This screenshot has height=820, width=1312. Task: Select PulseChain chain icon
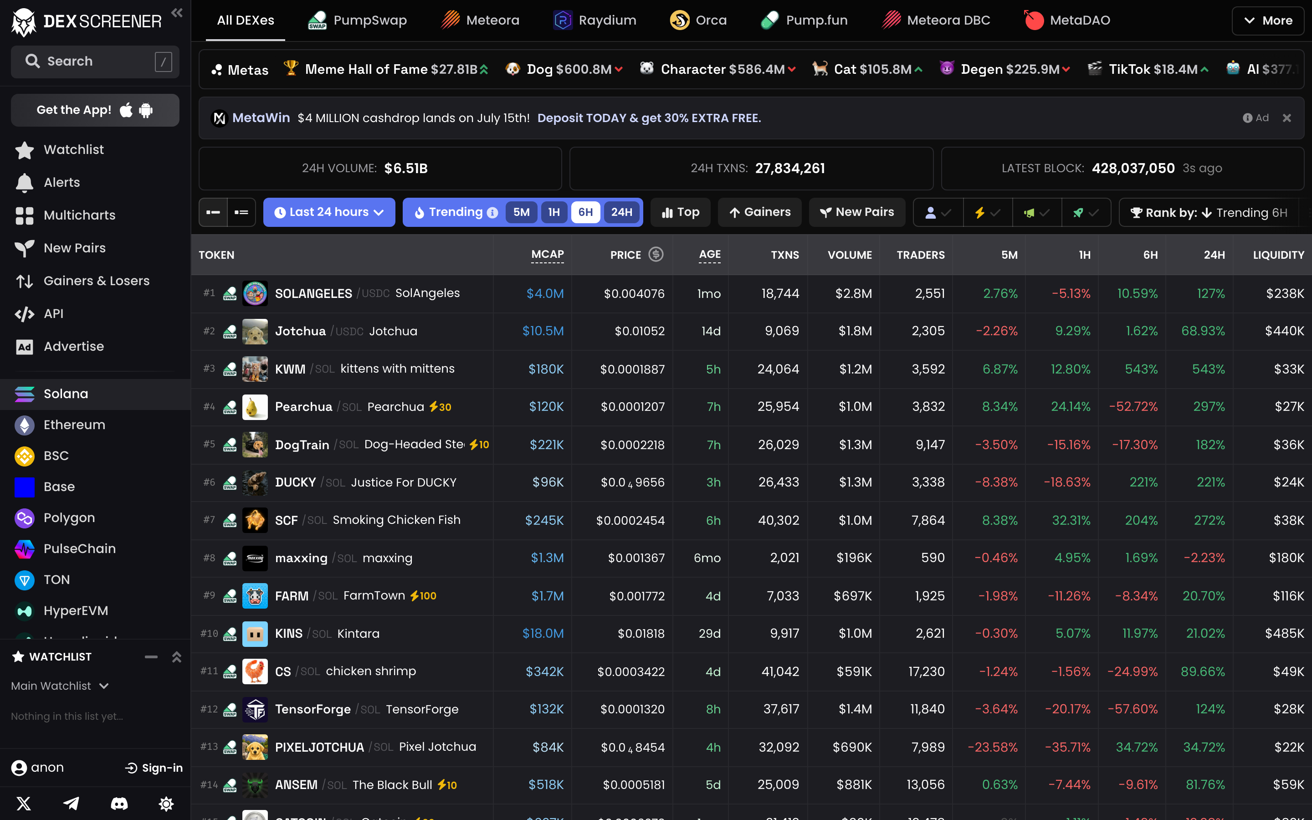(x=25, y=549)
